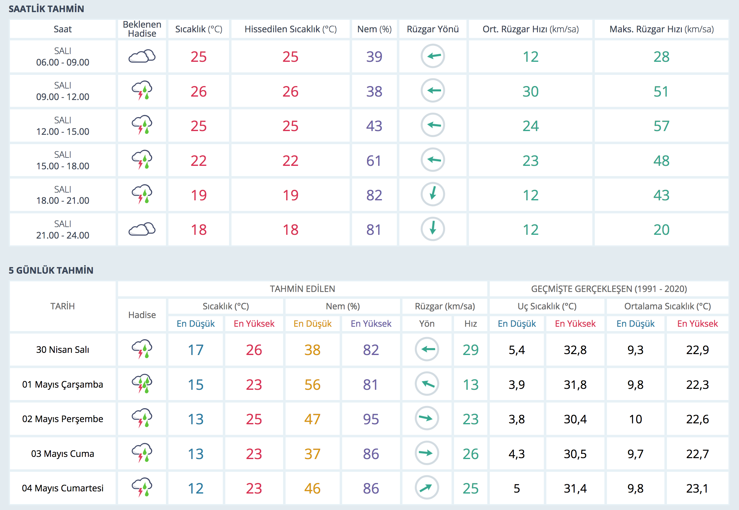Click the cloudy icon for SALI 21.00 - 24.00
Image resolution: width=739 pixels, height=510 pixels.
click(x=142, y=229)
